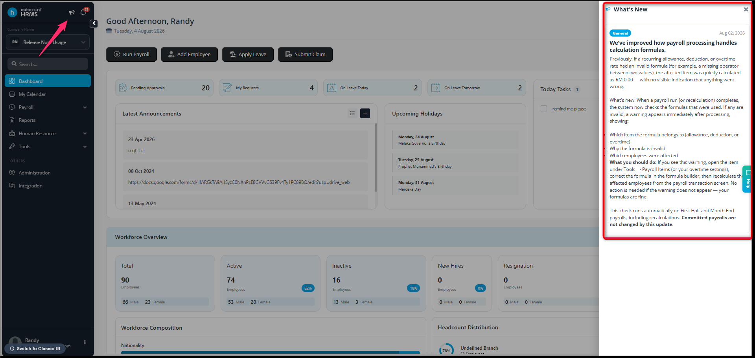Screen dimensions: 755x358
Task: Click the Apply Leave button
Action: click(248, 55)
